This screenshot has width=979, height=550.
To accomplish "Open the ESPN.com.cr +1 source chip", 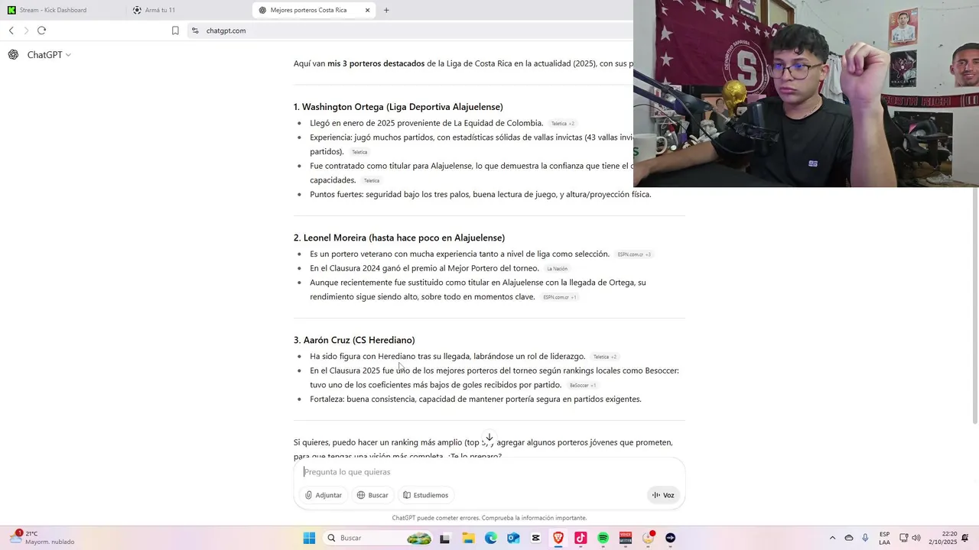I will point(560,297).
